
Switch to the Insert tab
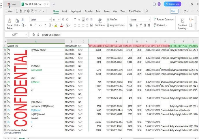click(x=65, y=12)
